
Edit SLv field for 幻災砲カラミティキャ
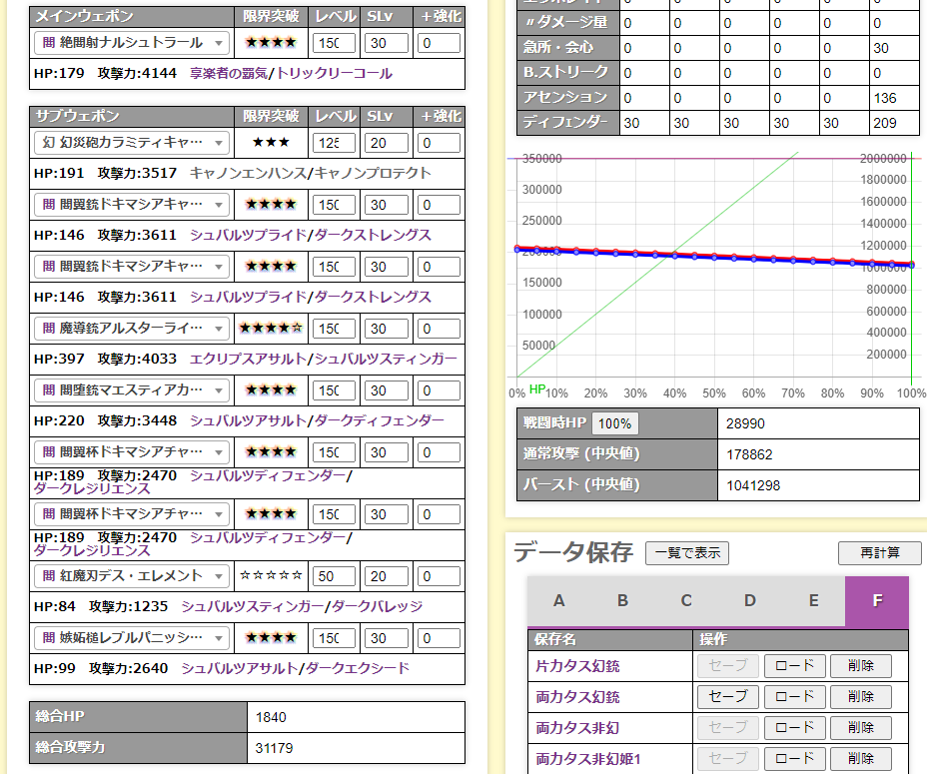point(386,143)
